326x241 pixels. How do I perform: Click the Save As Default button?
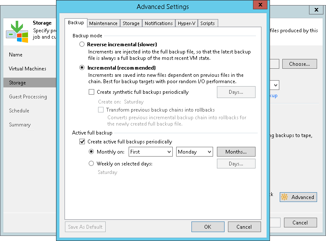[x=85, y=227]
